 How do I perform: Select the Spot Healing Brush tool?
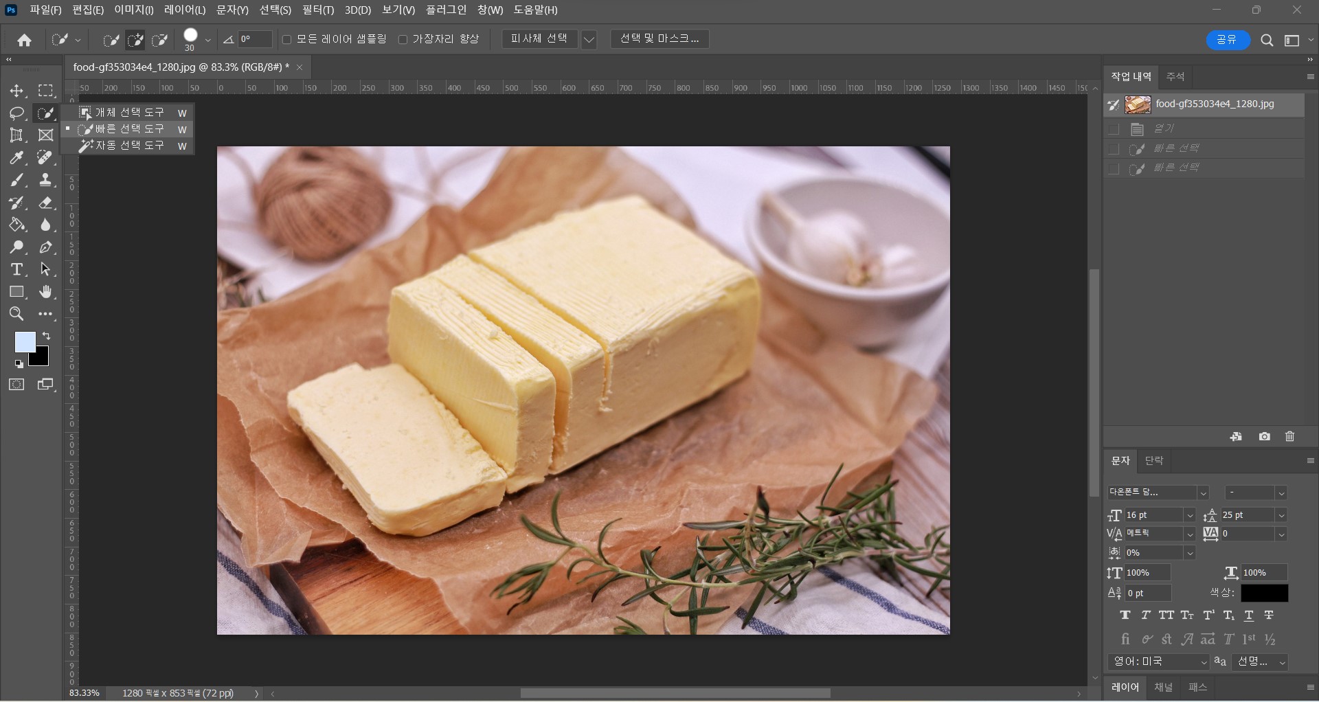click(46, 158)
